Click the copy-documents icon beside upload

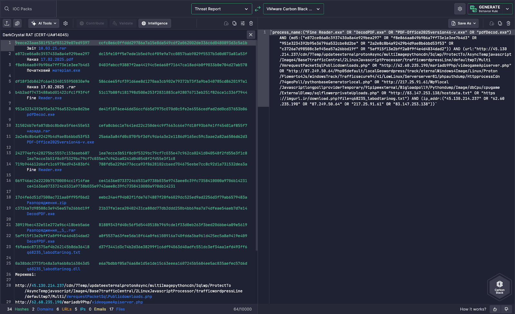[x=17, y=23]
